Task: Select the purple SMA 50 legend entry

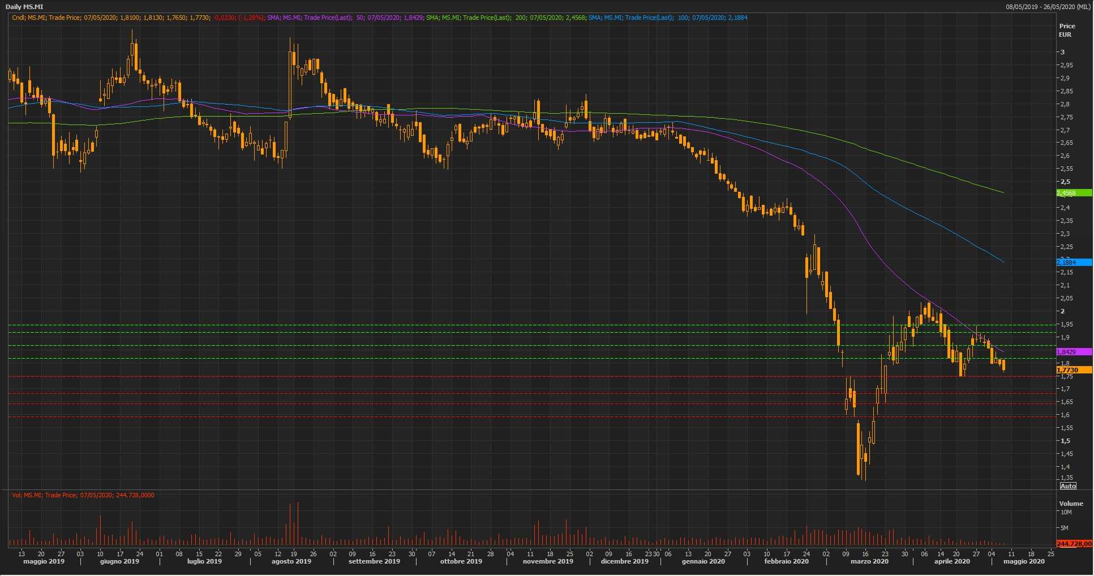Action: 345,18
